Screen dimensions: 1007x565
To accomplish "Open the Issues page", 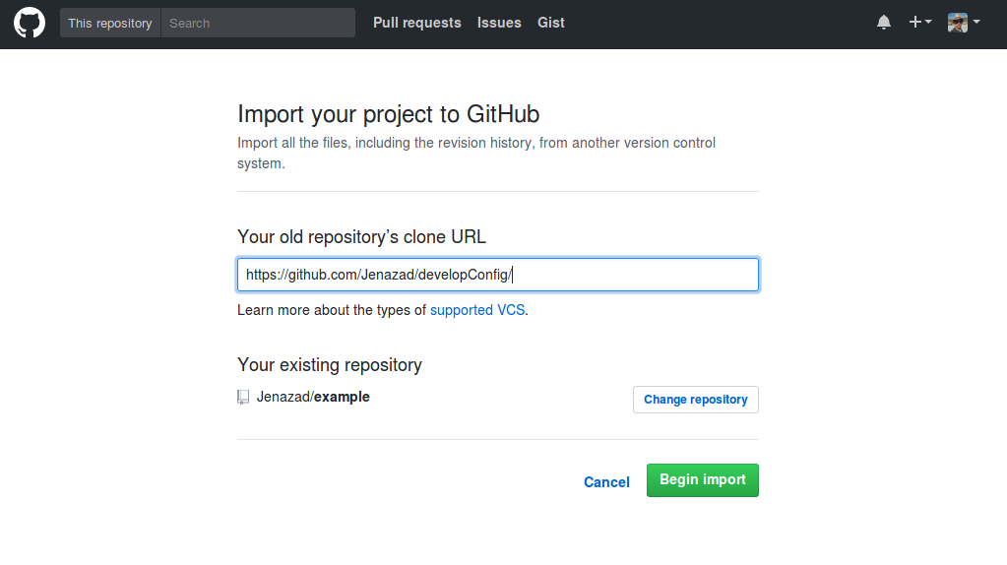I will 499,23.
